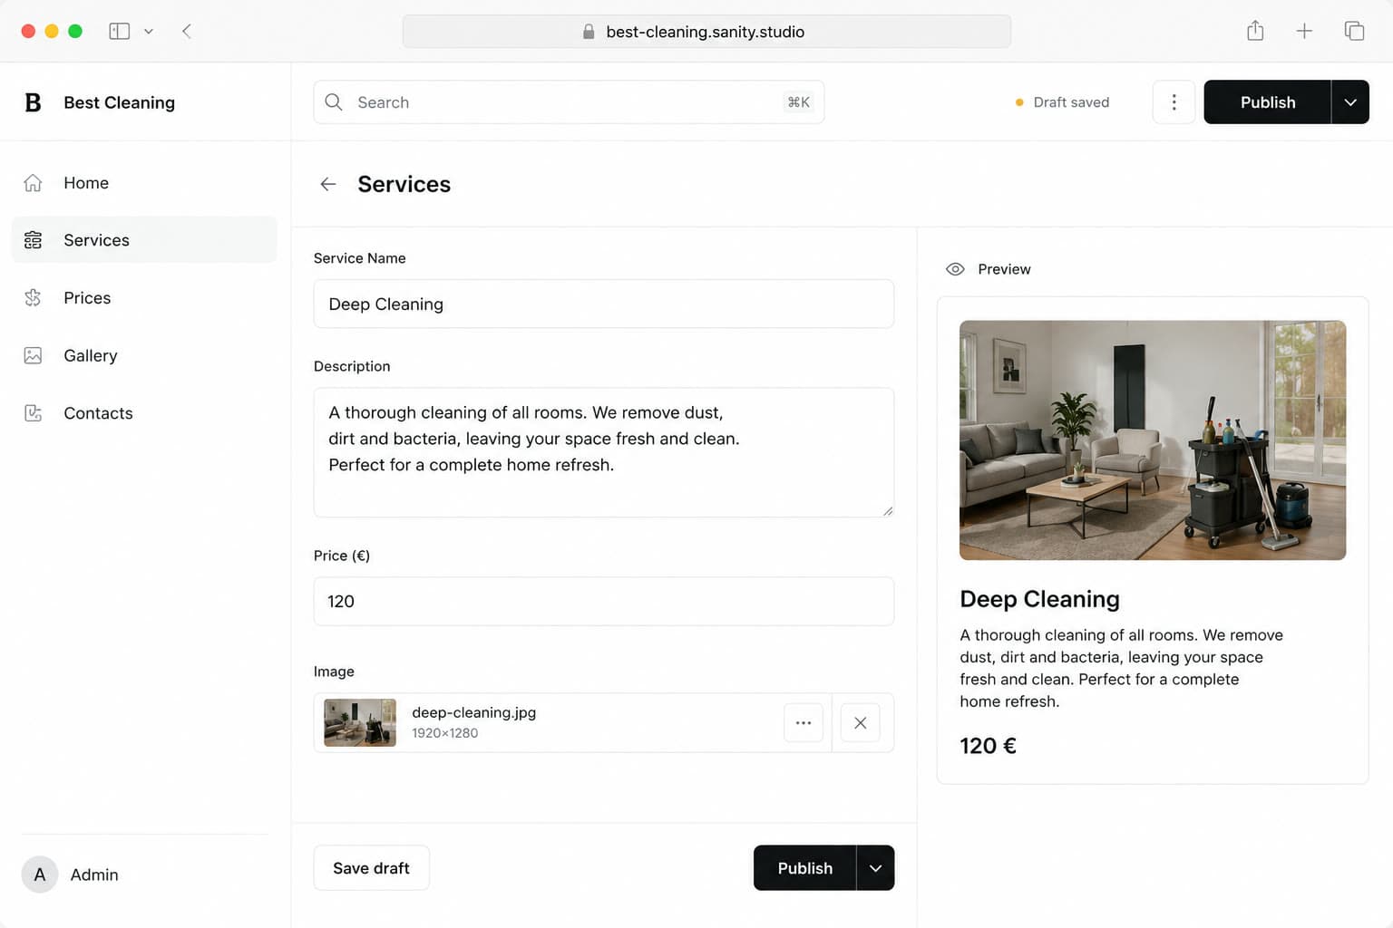Viewport: 1393px width, 928px height.
Task: Select the Prices sidebar icon
Action: coord(33,297)
